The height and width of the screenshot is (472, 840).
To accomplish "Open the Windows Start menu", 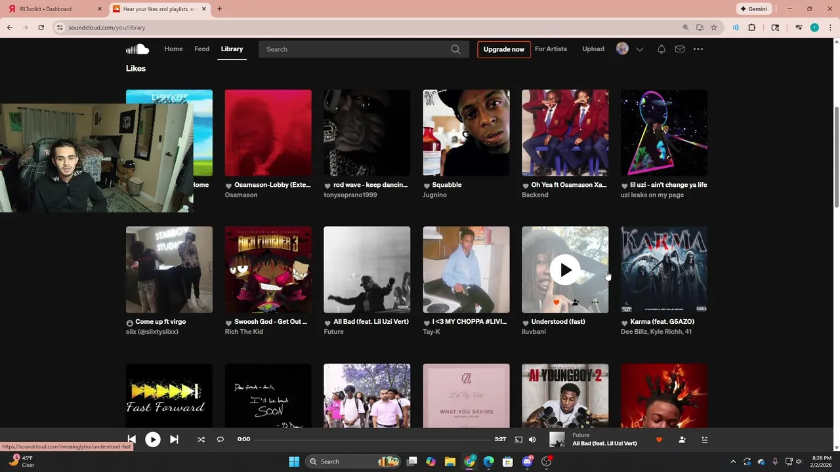I will pyautogui.click(x=294, y=462).
